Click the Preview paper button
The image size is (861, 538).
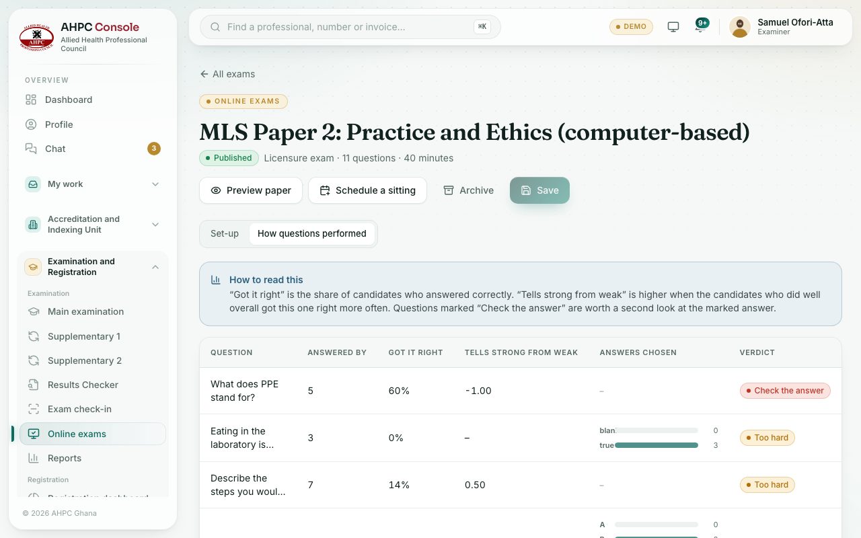[251, 190]
